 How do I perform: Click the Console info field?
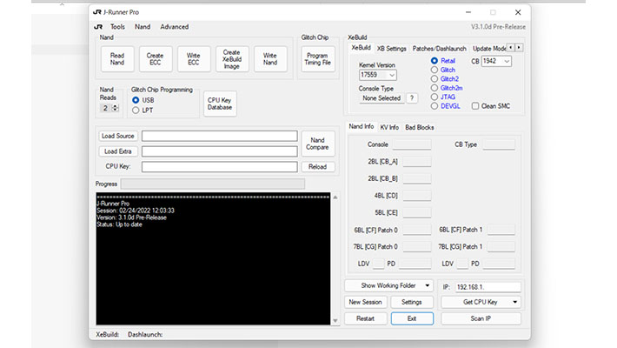coord(412,144)
